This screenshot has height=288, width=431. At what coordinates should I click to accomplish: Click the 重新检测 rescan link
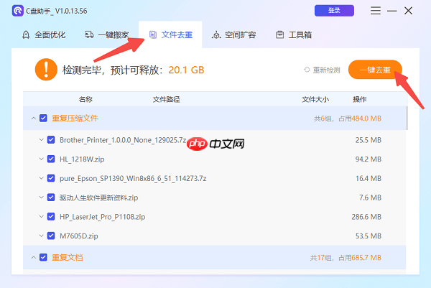[326, 70]
